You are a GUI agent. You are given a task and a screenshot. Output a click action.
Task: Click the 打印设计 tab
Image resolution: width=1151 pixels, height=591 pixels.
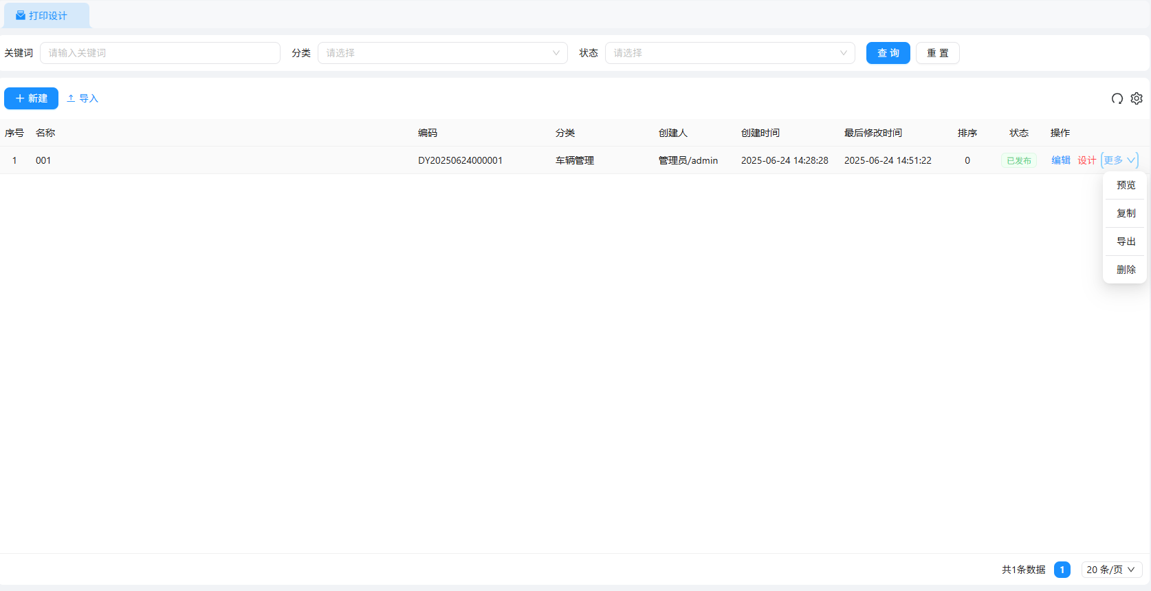coord(47,15)
